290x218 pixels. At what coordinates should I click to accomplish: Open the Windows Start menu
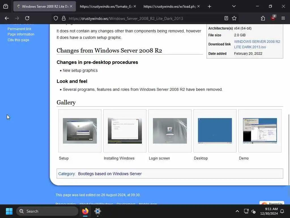9,211
